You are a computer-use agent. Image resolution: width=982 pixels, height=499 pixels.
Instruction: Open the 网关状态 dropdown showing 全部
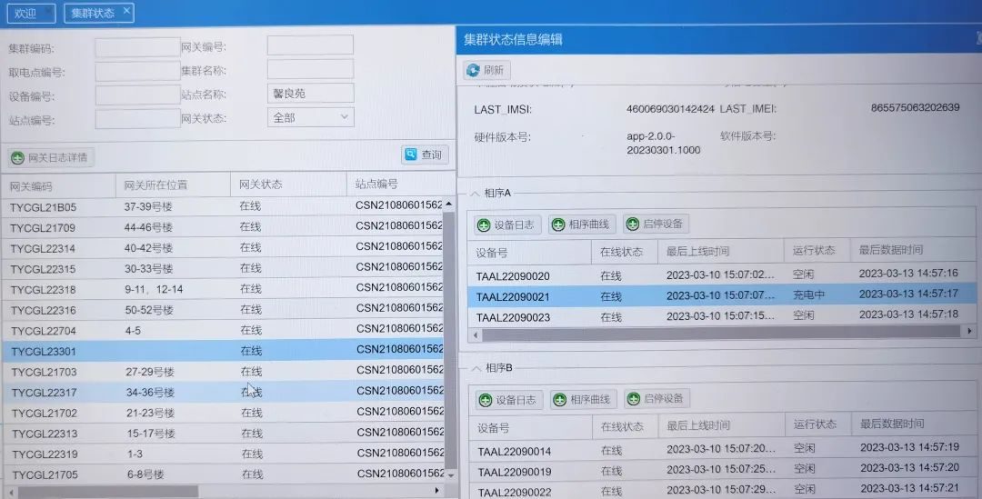pos(310,117)
